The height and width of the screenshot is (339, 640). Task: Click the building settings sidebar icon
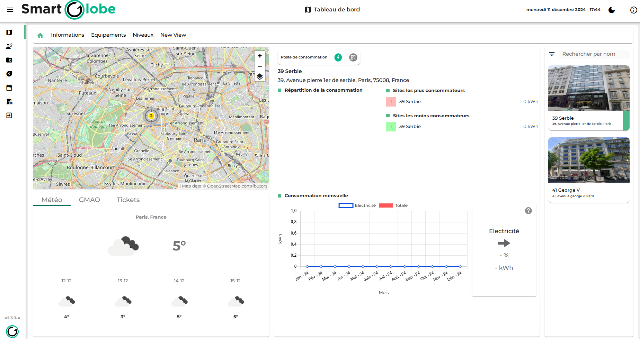9,102
